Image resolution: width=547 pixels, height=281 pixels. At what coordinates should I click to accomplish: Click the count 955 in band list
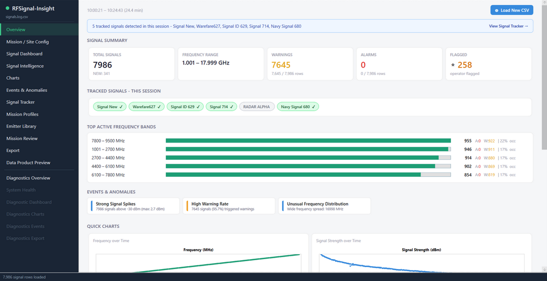pos(468,141)
